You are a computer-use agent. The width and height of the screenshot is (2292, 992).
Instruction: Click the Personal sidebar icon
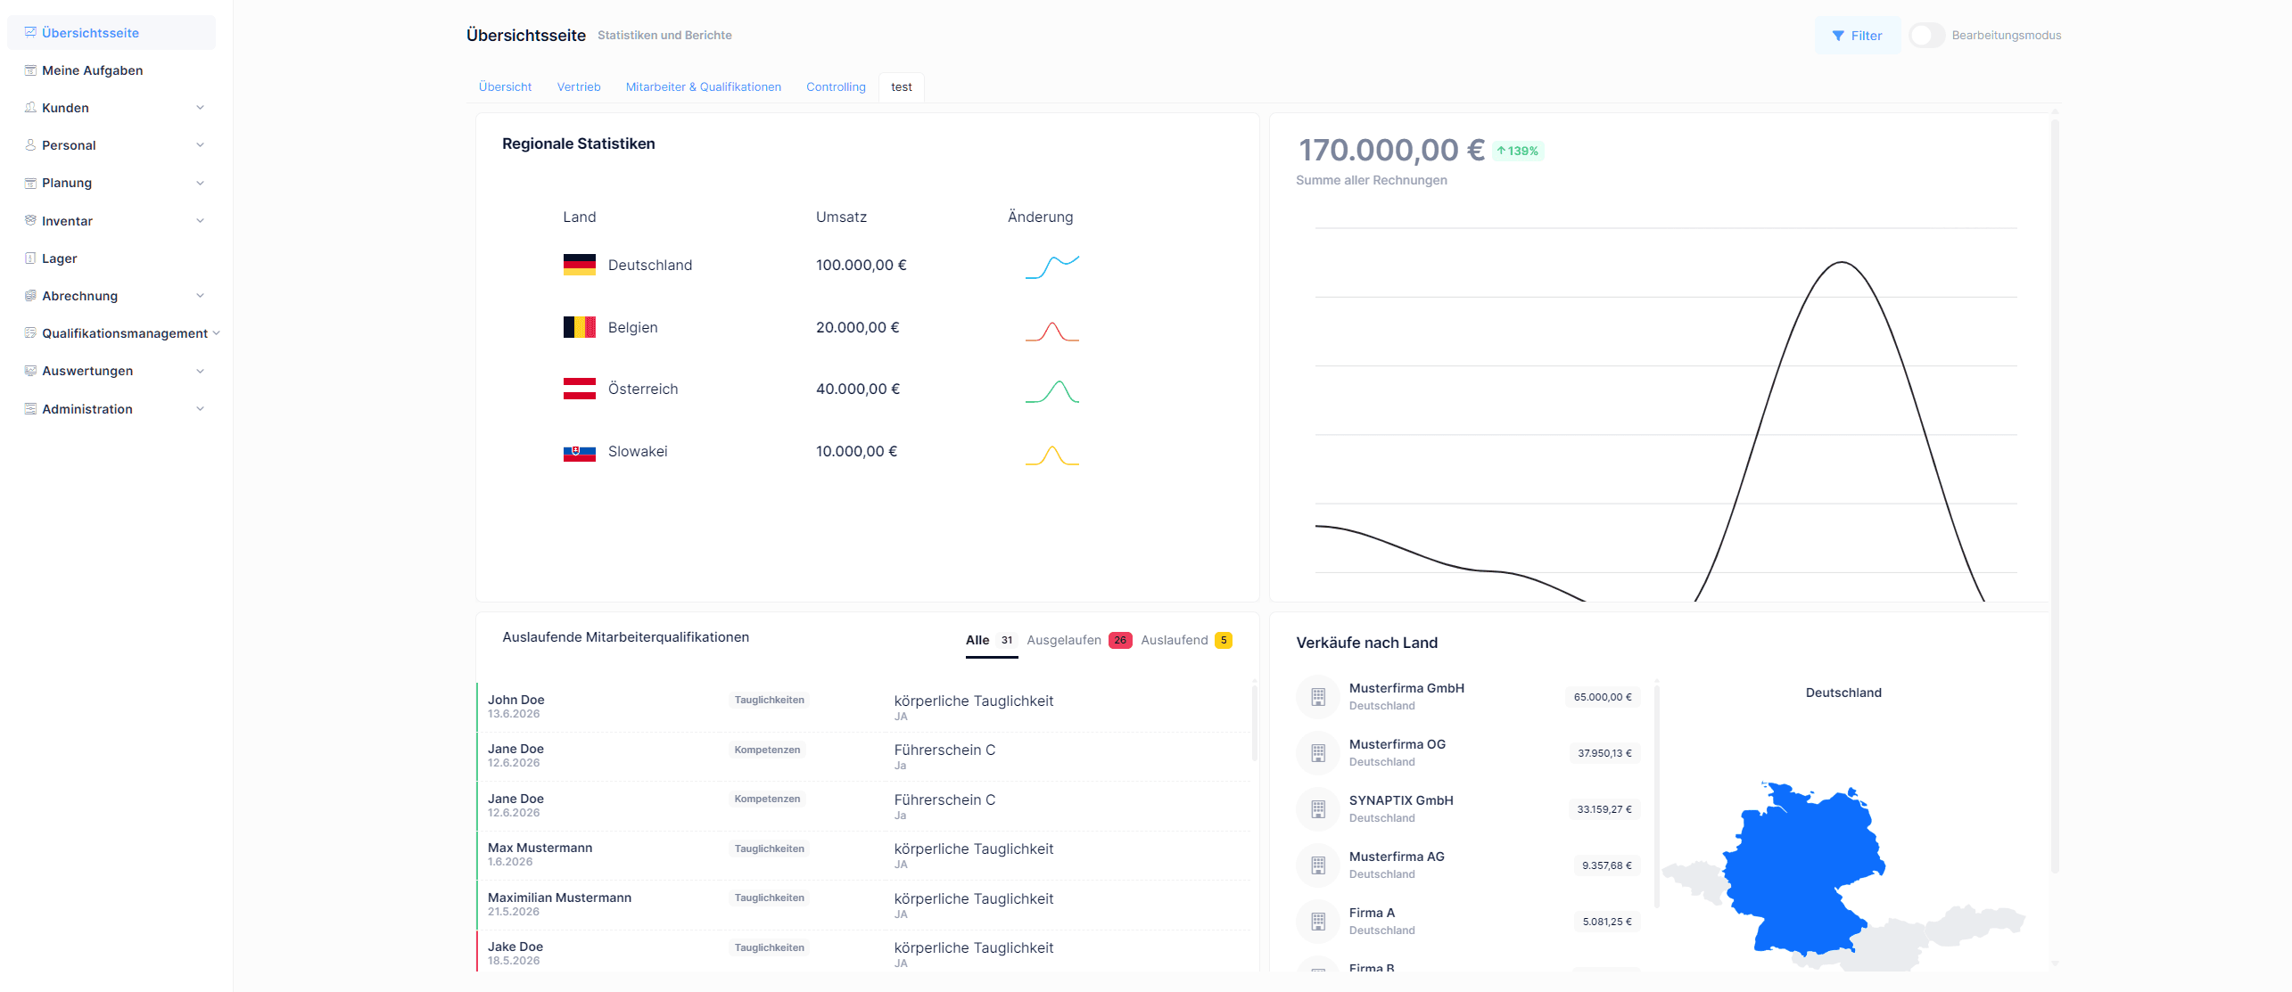tap(30, 144)
